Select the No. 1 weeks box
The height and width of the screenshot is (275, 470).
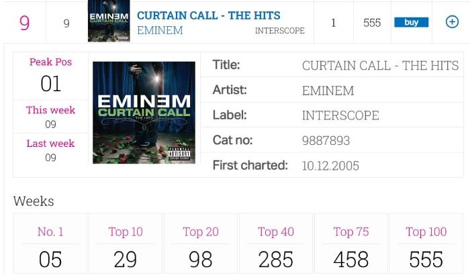pyautogui.click(x=50, y=243)
